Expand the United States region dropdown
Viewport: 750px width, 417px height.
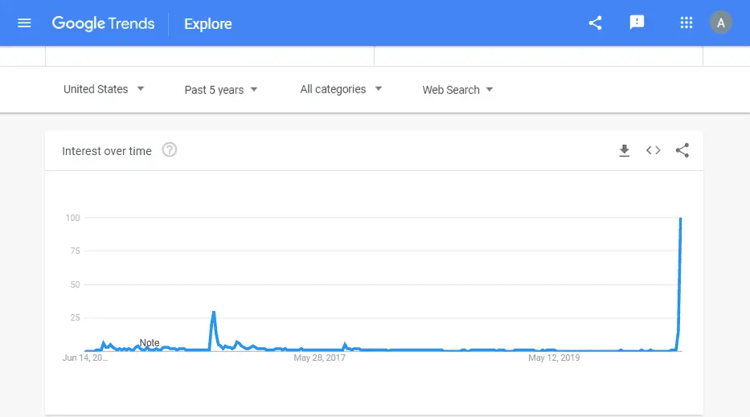click(104, 89)
